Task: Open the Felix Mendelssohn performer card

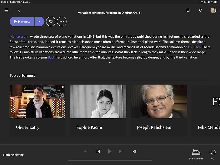Action: (x=206, y=110)
